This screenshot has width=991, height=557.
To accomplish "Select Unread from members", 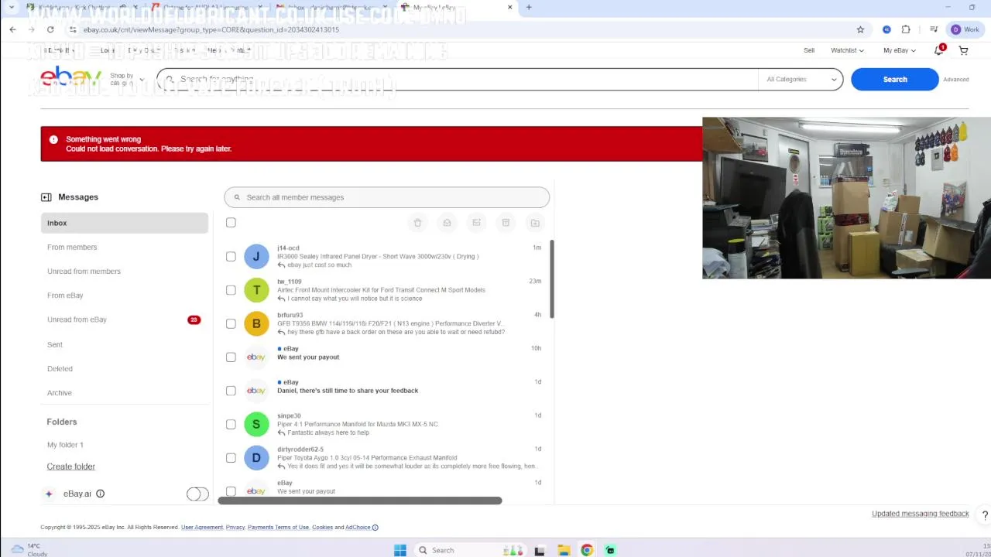I will [84, 272].
